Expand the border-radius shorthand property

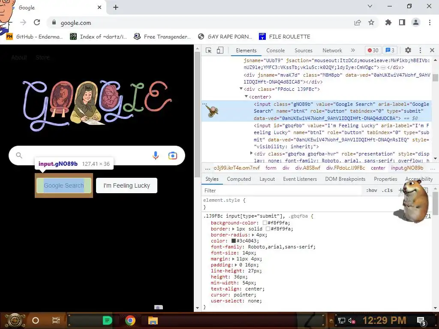pyautogui.click(x=253, y=235)
